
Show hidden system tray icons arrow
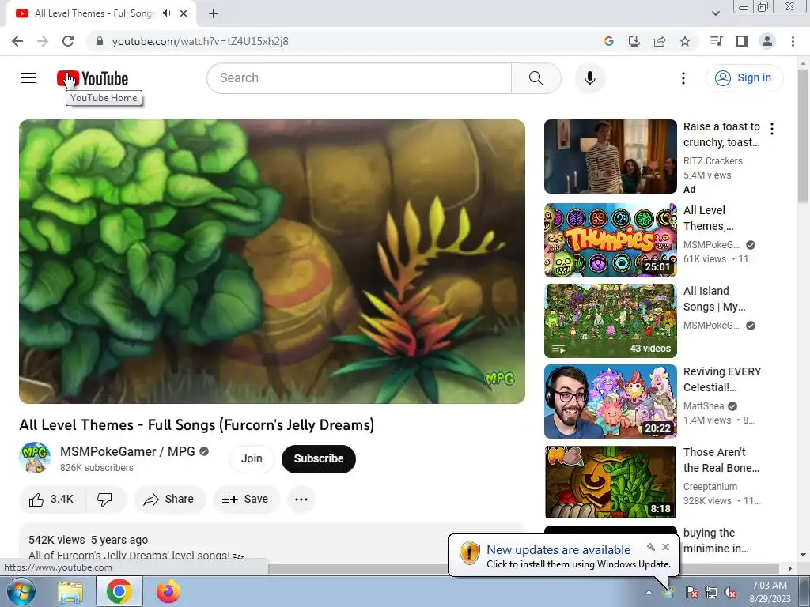649,592
